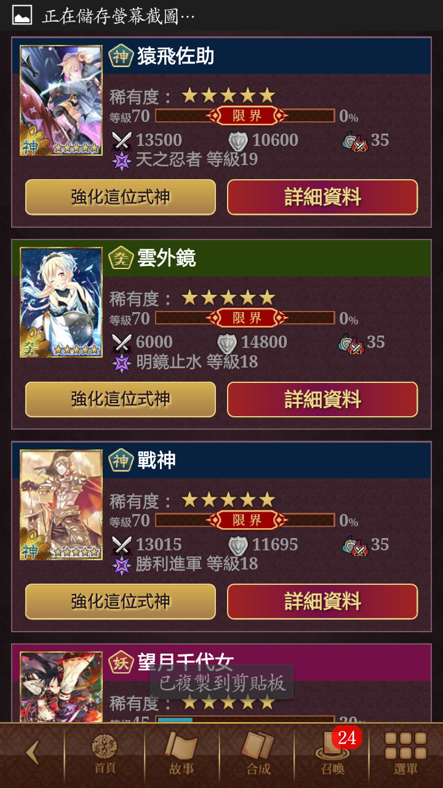Click the 妖 attribute badge beside 望月千代女
This screenshot has width=443, height=788.
121,662
